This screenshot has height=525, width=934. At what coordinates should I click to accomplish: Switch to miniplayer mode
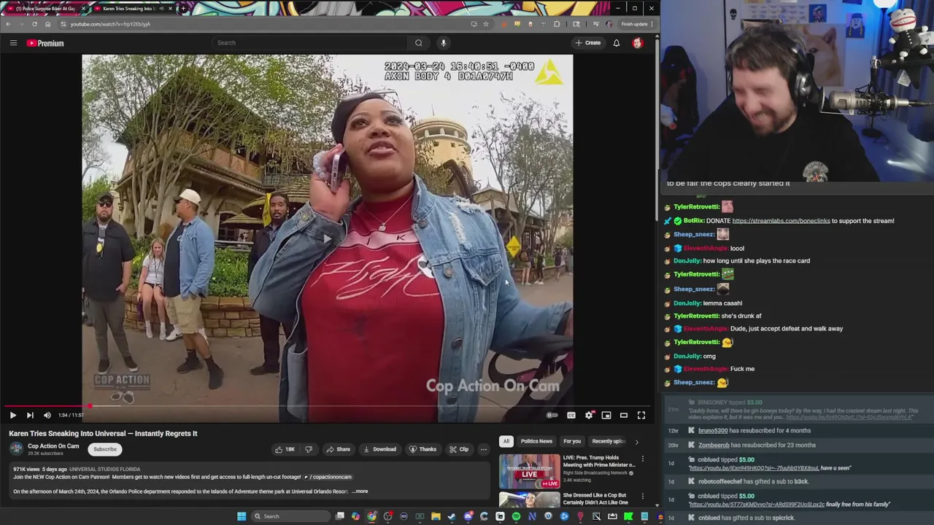(606, 415)
